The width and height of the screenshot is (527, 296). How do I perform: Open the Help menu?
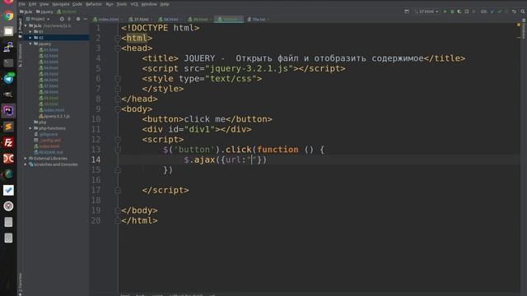coord(165,4)
